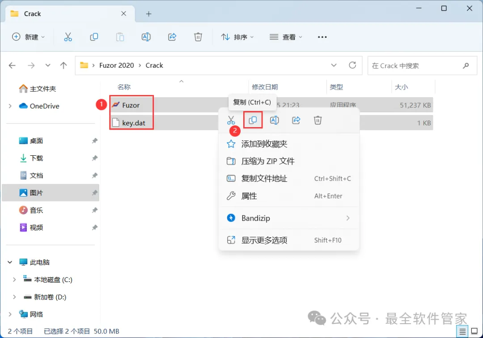Click the toolbar Share icon
This screenshot has width=483, height=338.
click(x=172, y=37)
